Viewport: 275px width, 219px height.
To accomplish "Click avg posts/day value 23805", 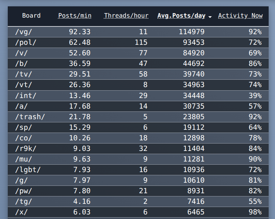I will (194, 117).
